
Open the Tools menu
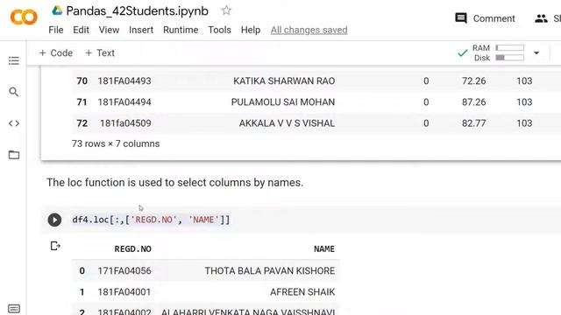(219, 30)
